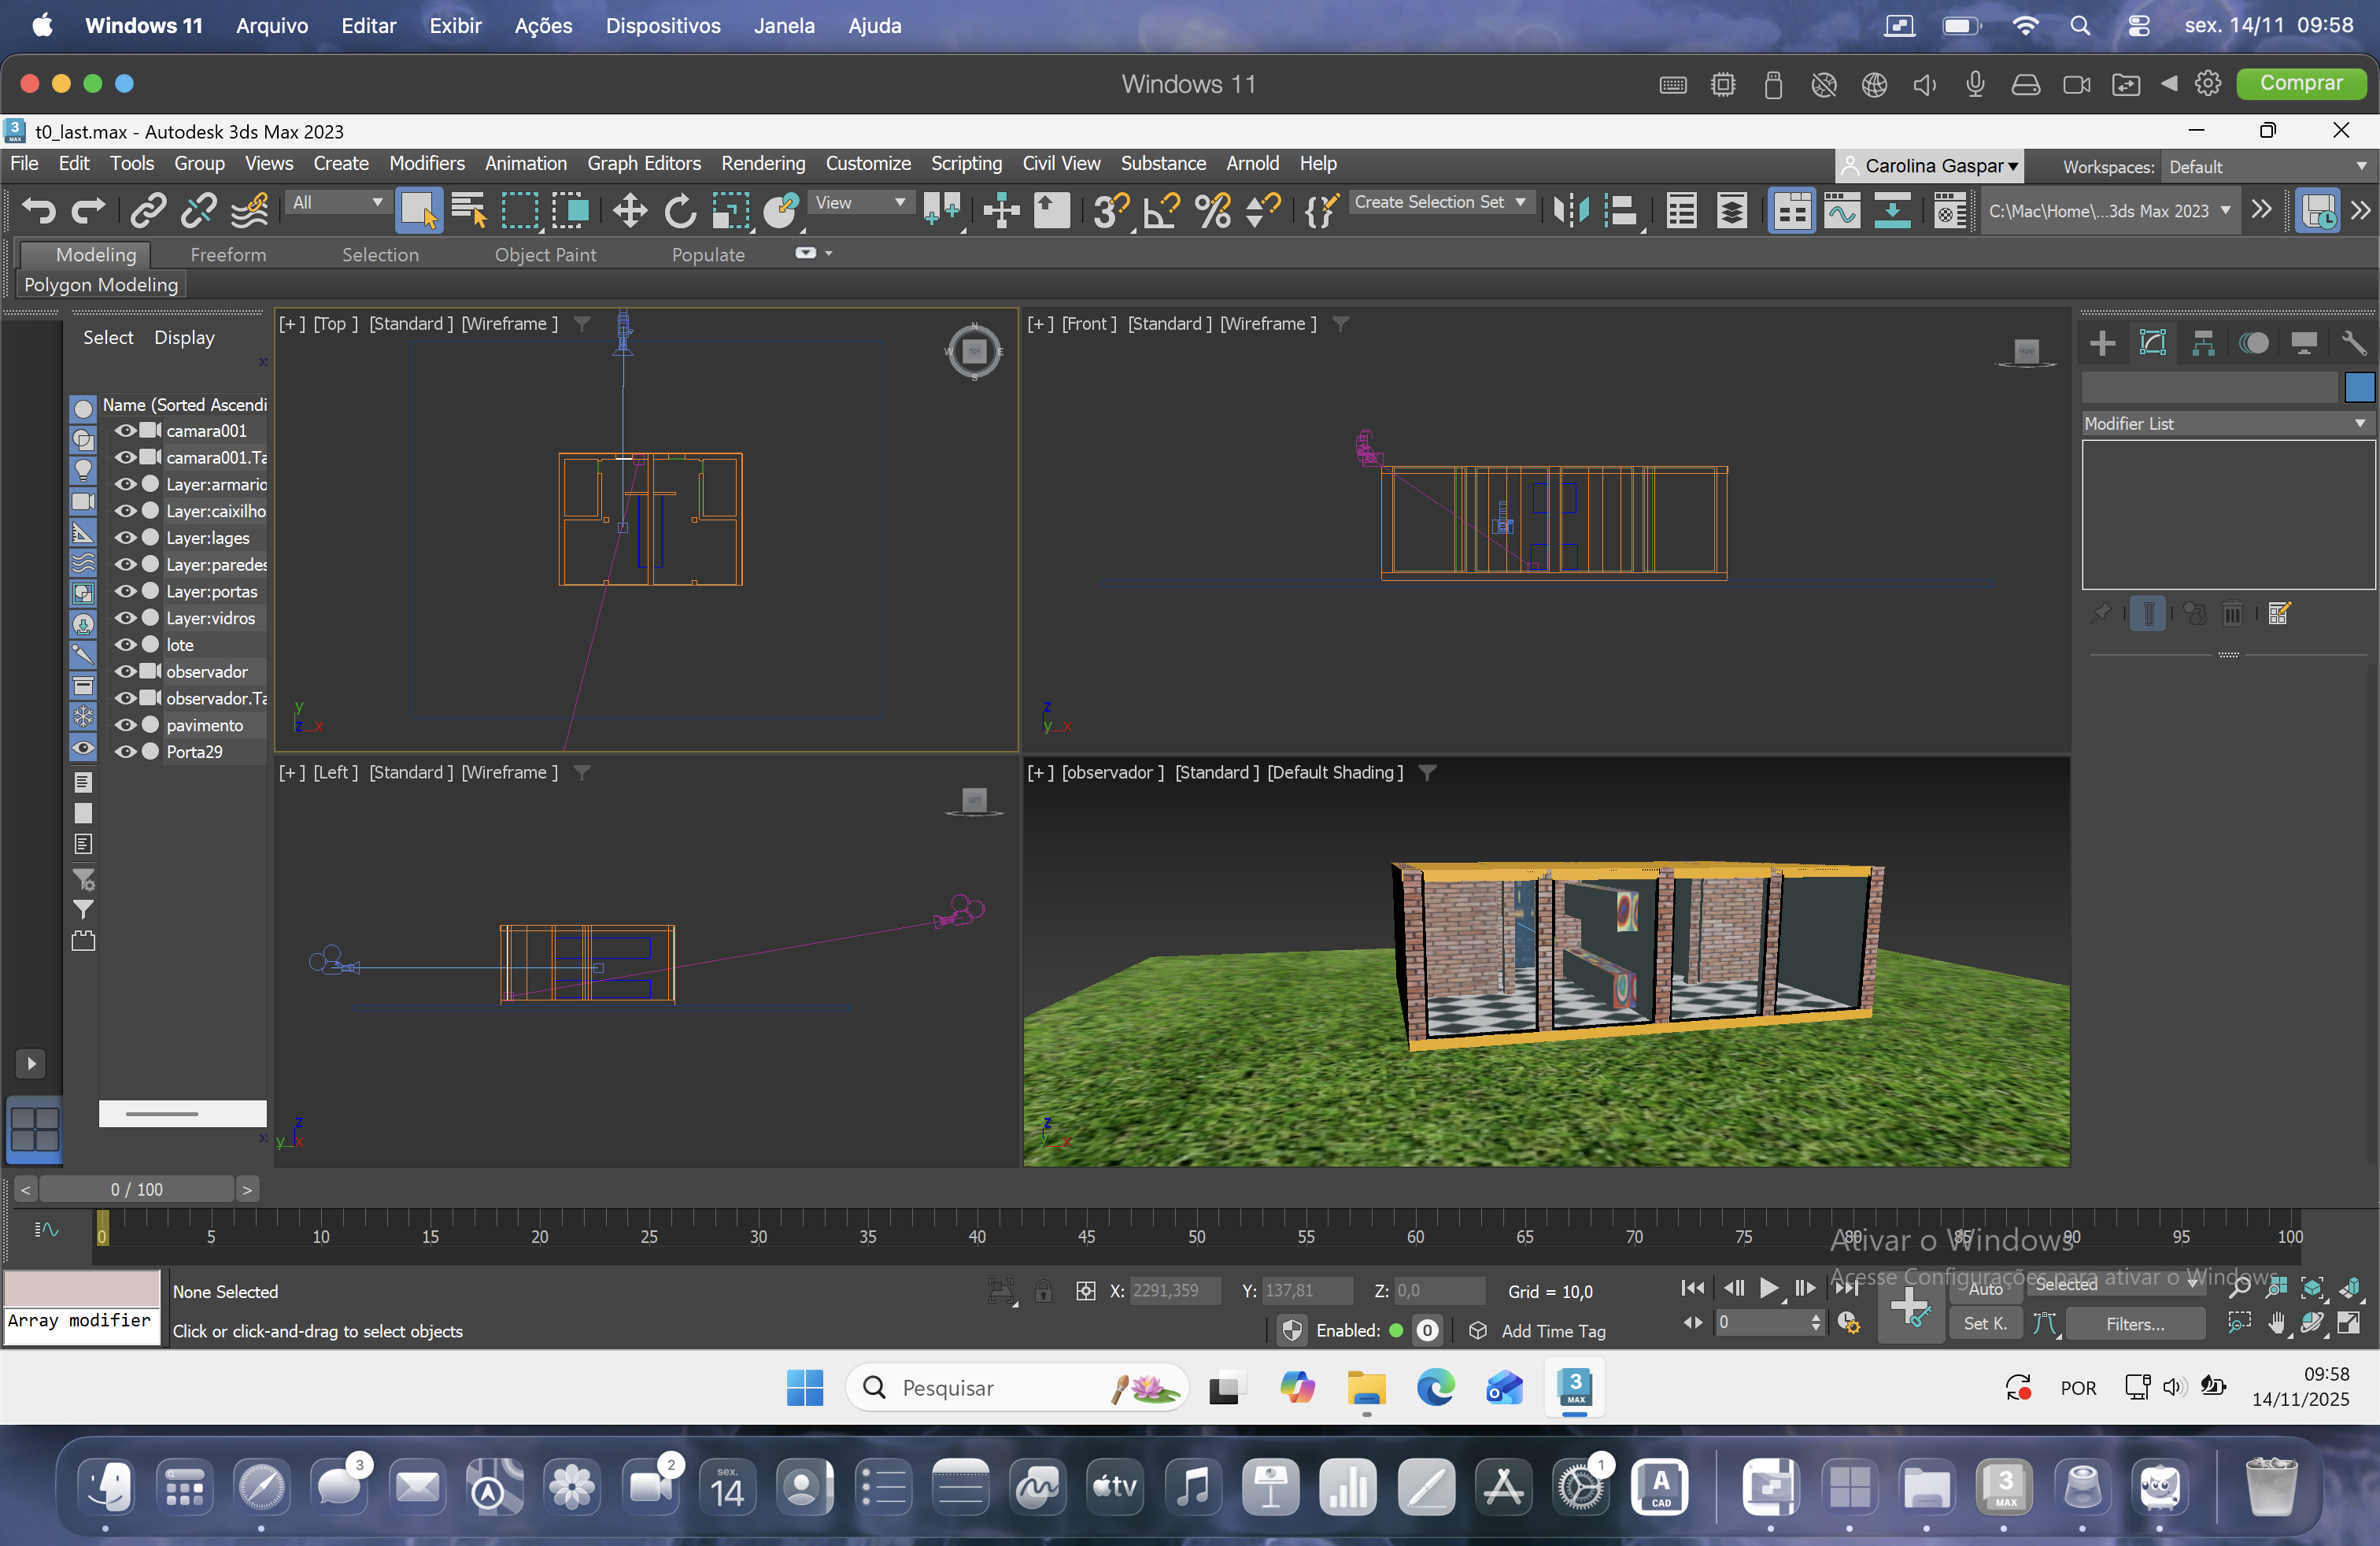Image resolution: width=2380 pixels, height=1546 pixels.
Task: Click the Play Animation button
Action: (x=1768, y=1288)
